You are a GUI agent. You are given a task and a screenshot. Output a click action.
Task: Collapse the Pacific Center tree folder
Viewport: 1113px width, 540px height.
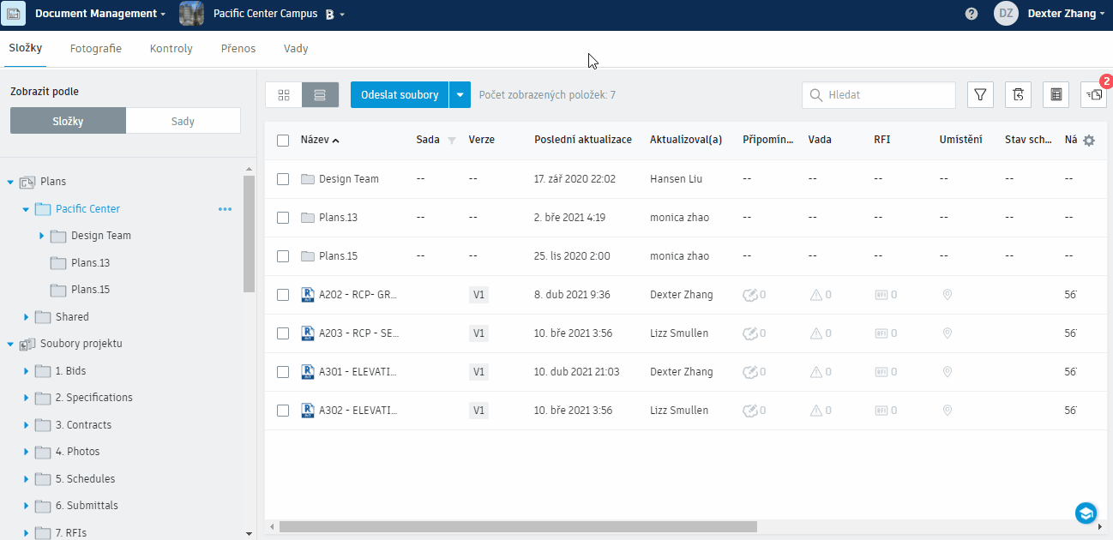pyautogui.click(x=26, y=209)
